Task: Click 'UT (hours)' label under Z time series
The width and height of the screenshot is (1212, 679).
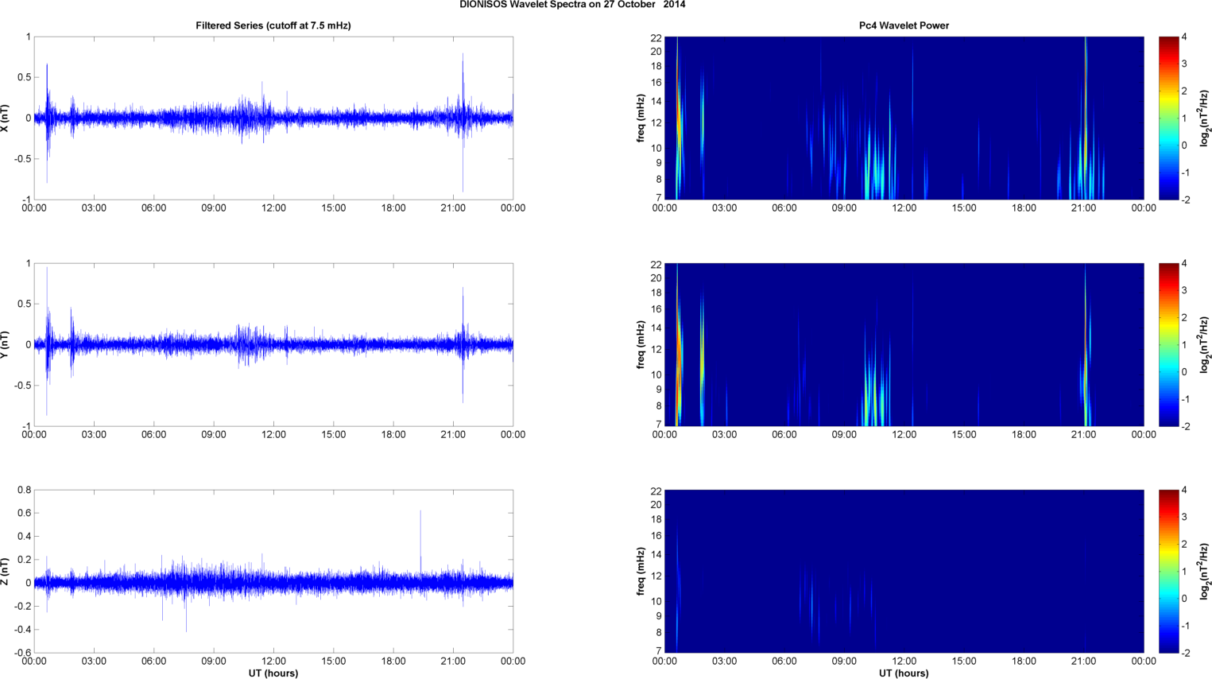Action: pyautogui.click(x=273, y=673)
